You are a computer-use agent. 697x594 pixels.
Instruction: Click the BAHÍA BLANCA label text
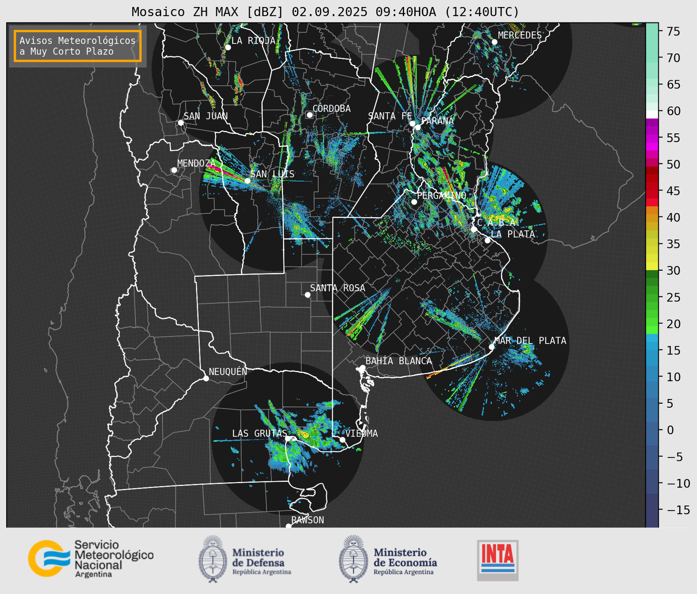[x=399, y=361]
